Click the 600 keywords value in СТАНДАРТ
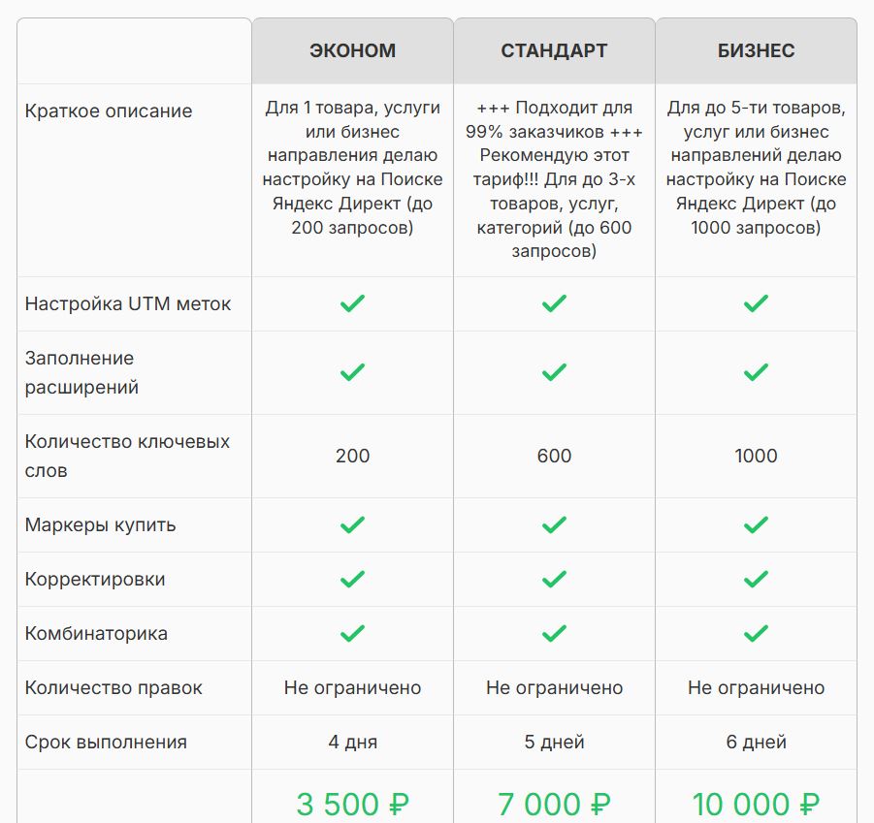 (x=554, y=456)
